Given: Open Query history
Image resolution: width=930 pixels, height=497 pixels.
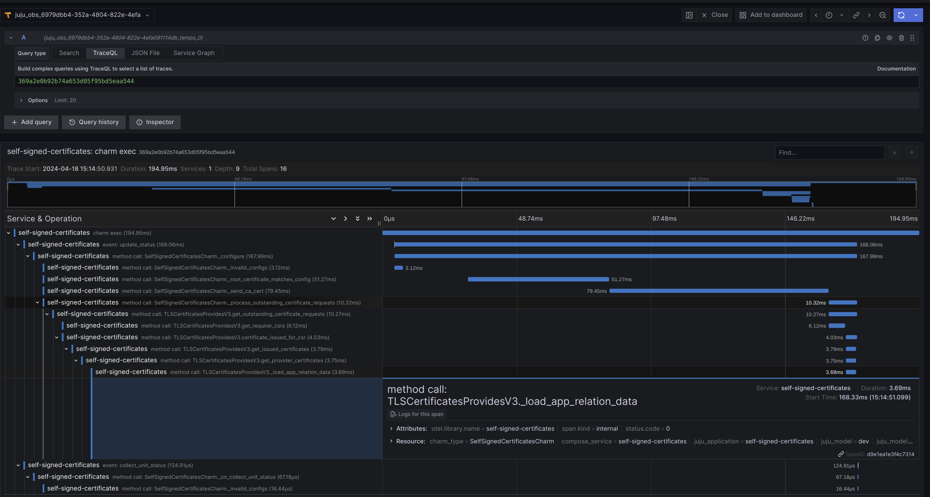Looking at the screenshot, I should point(93,122).
